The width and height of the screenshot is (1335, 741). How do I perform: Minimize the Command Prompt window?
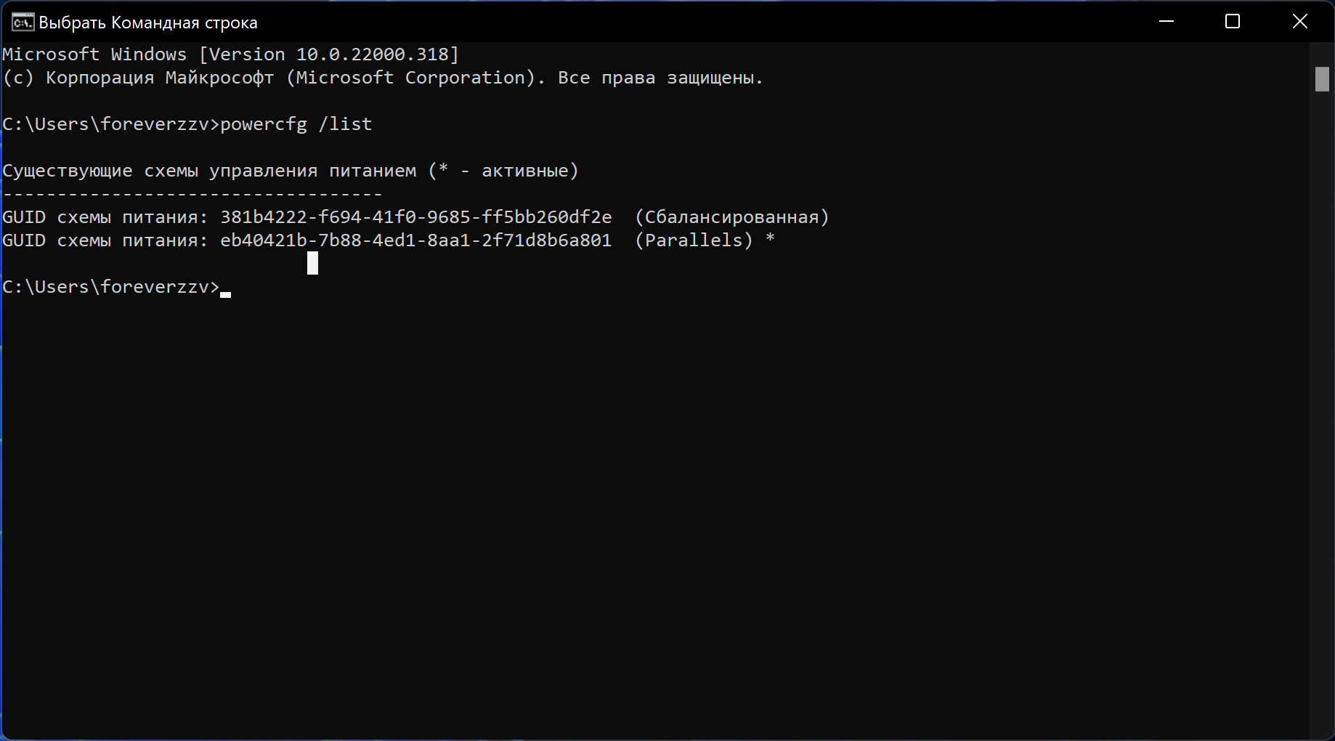pos(1166,22)
